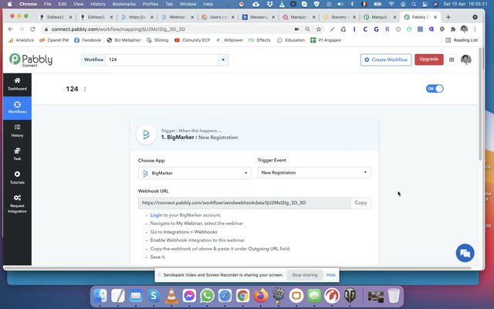494x309 pixels.
Task: Open Messenger from the dock
Action: point(189,296)
